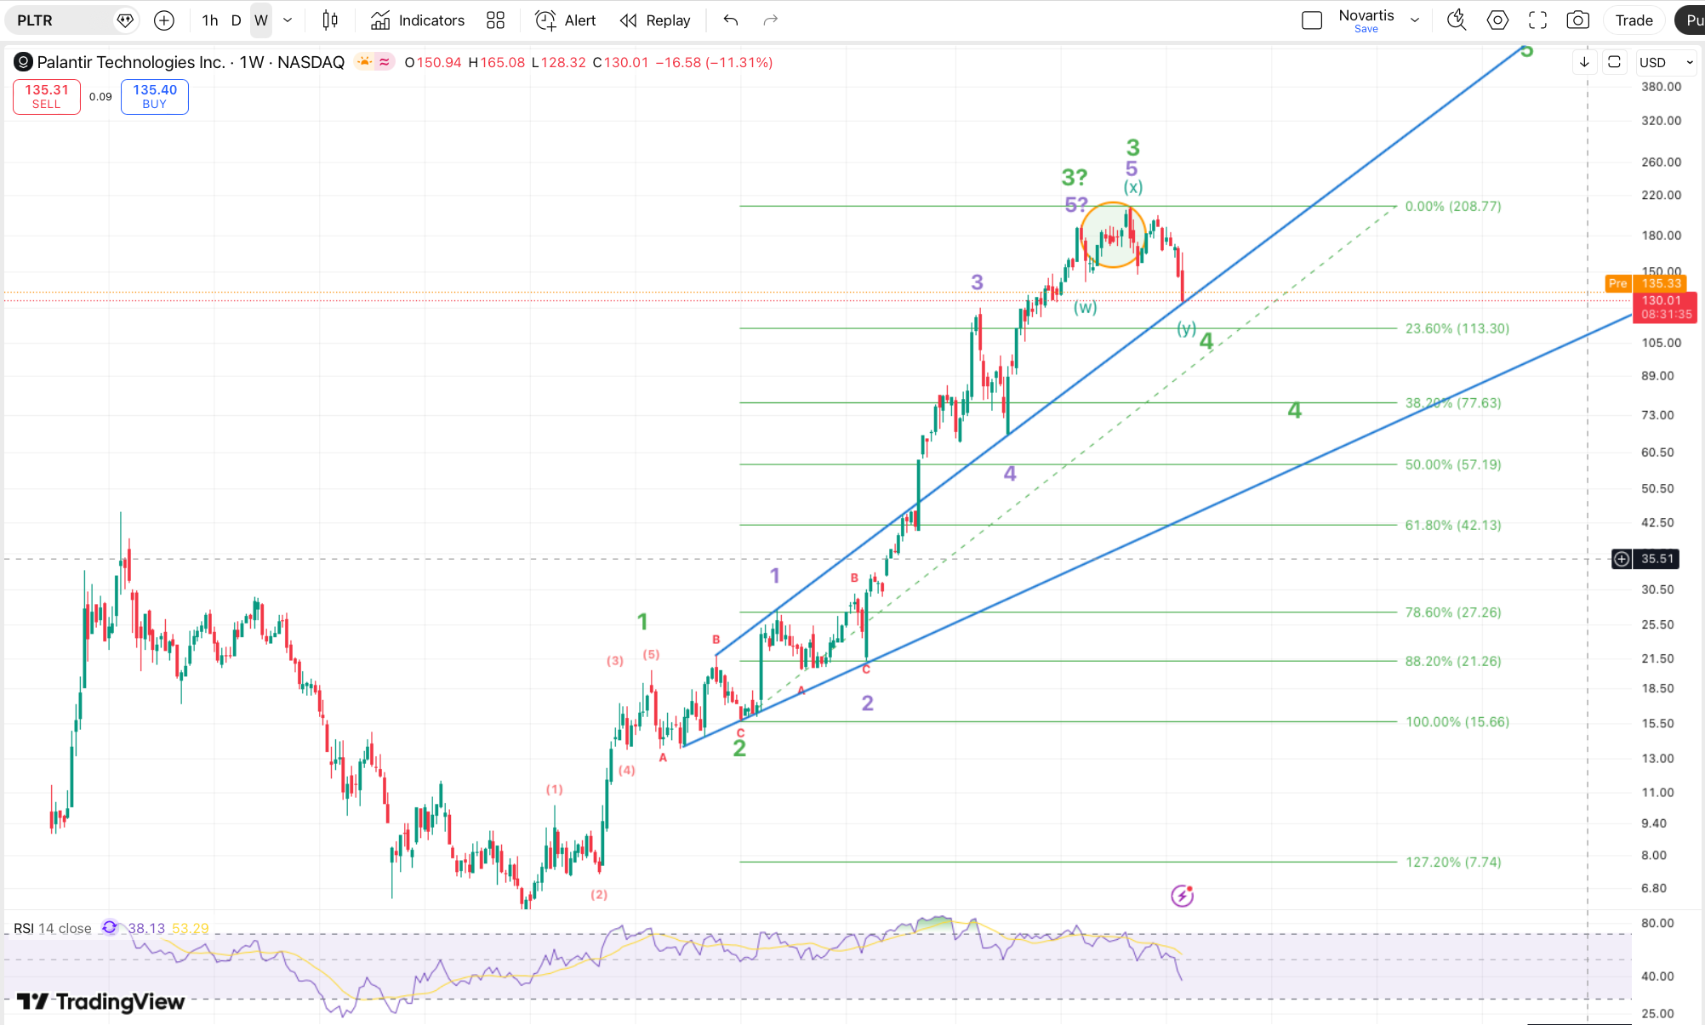Expand the Novartis layout menu chevron
Viewport: 1705px width, 1025px height.
pyautogui.click(x=1415, y=20)
